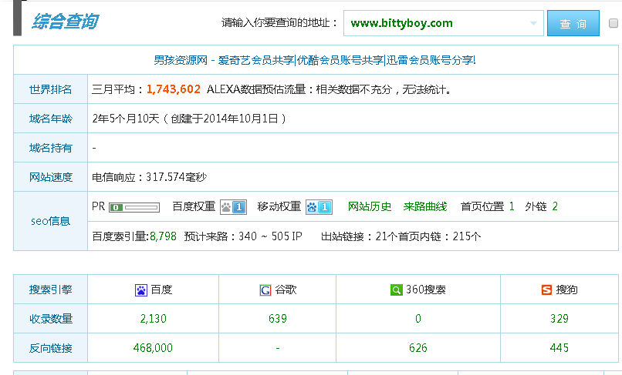This screenshot has width=622, height=375.
Task: Click the 预计来路 340 ~ 505 IP text
Action: click(x=243, y=237)
